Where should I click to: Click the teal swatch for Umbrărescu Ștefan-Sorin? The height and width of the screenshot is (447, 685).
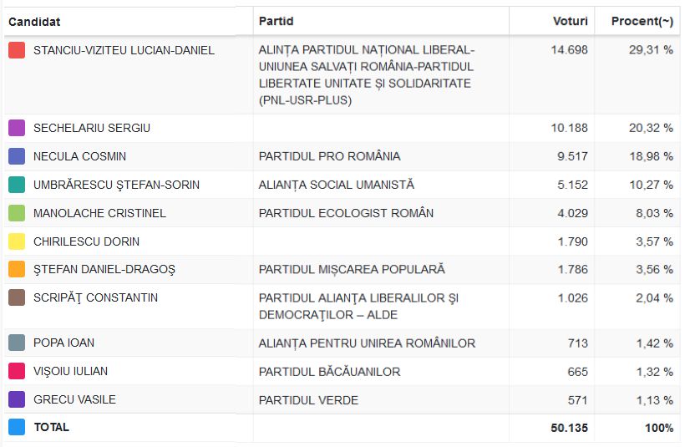tap(17, 185)
